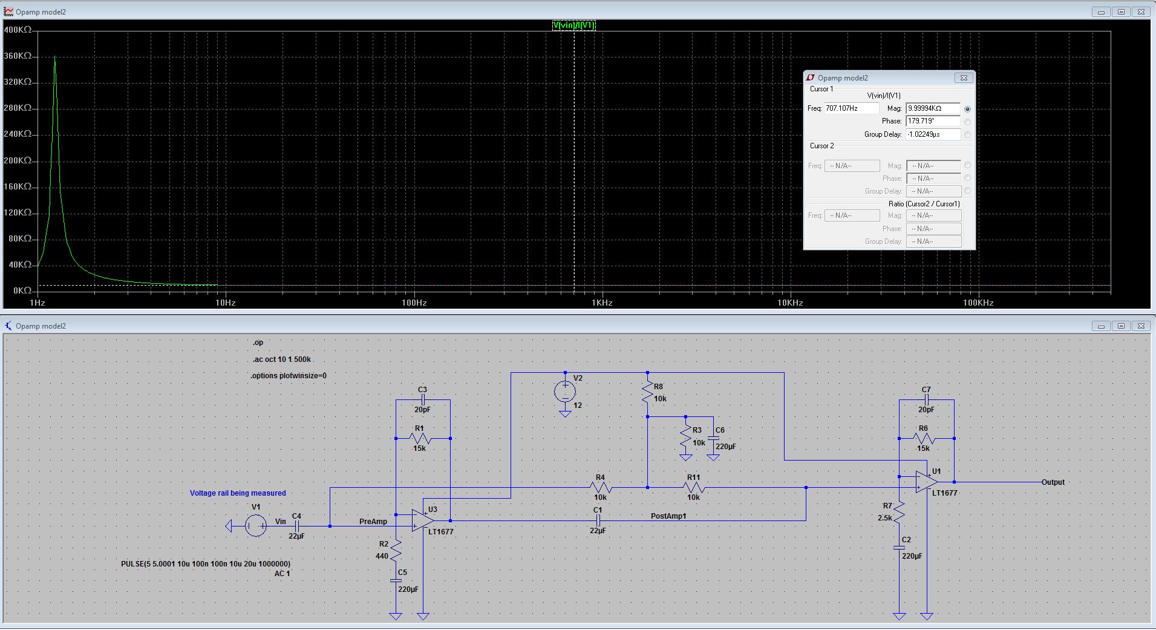Click resistor R1 15k symbol
Viewport: 1156px width, 630px height.
click(x=419, y=438)
